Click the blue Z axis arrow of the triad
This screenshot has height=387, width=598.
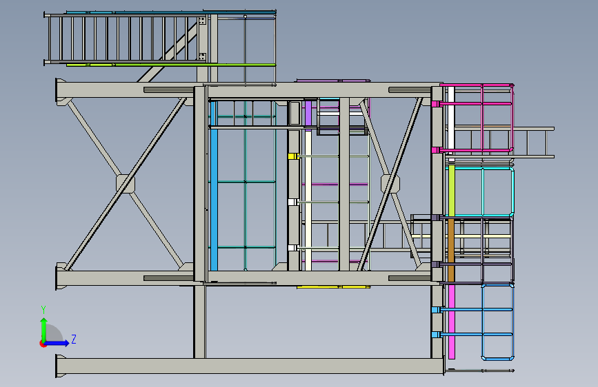click(57, 343)
